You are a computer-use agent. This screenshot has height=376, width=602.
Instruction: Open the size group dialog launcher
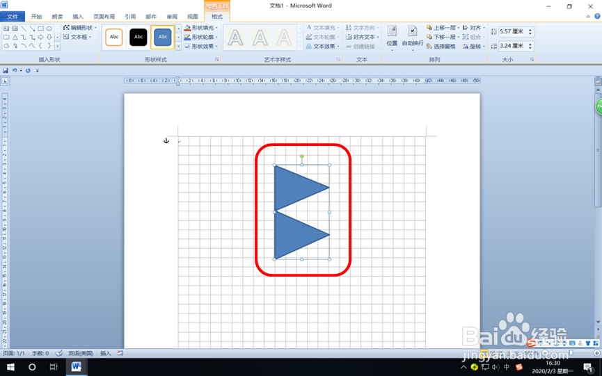[532, 59]
